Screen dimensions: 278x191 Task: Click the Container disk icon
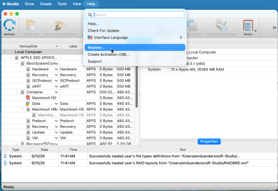(x=22, y=92)
